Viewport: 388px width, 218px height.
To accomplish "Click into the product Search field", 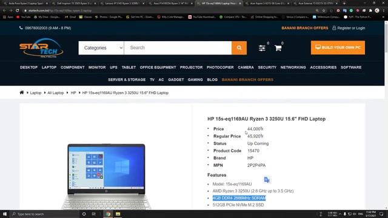I will [x=178, y=48].
